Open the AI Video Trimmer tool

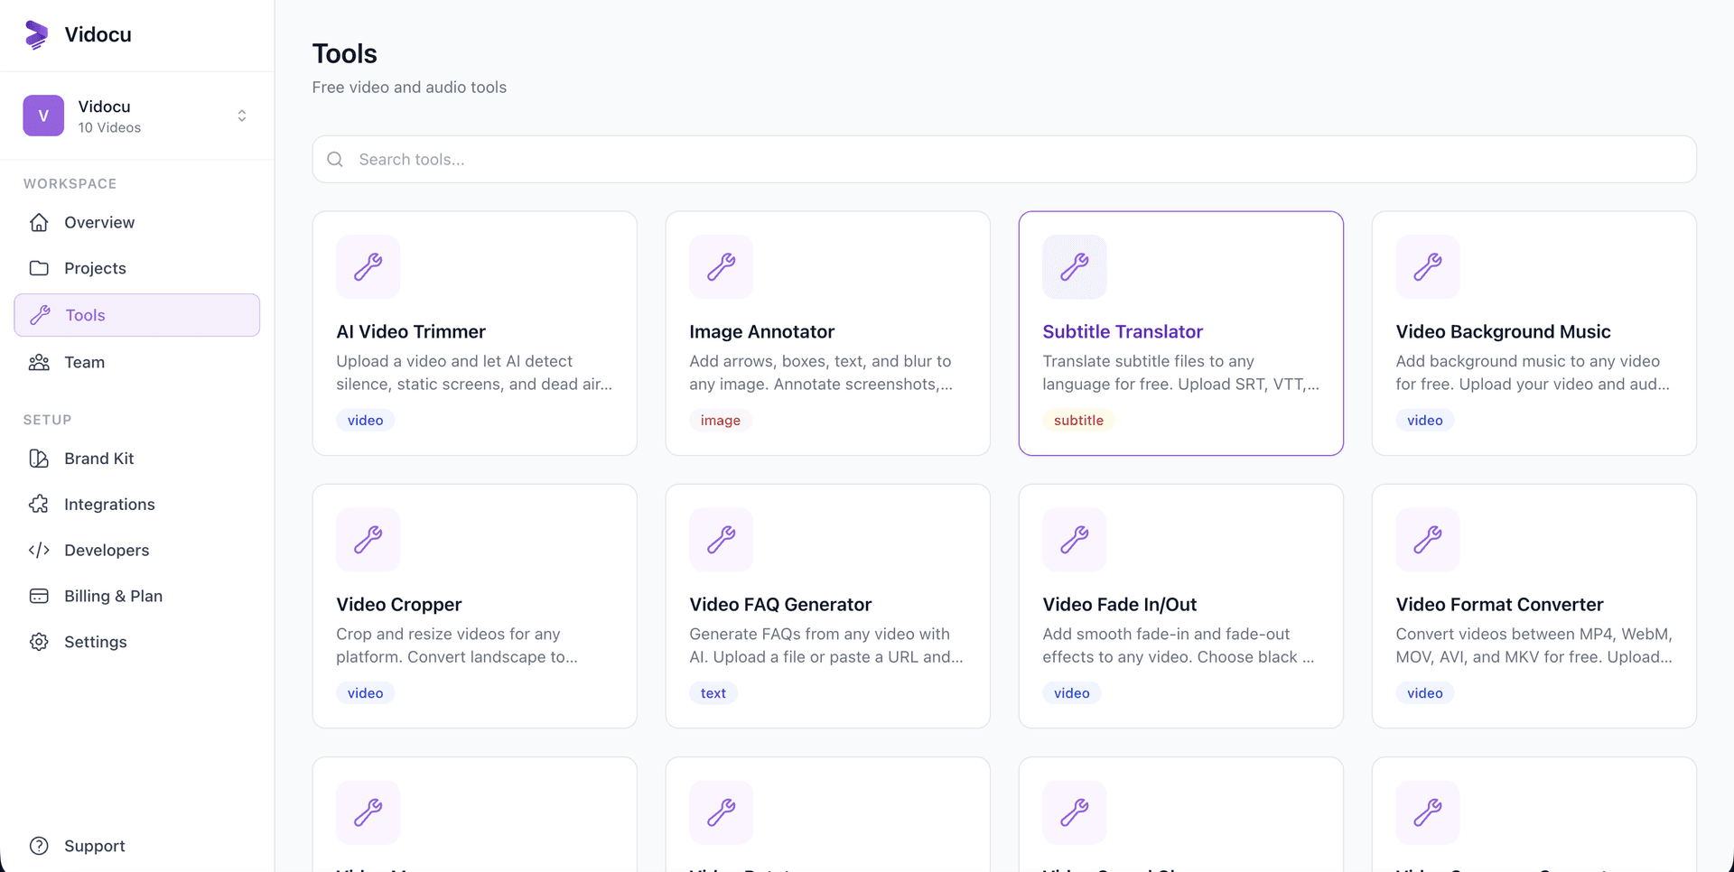(x=474, y=331)
